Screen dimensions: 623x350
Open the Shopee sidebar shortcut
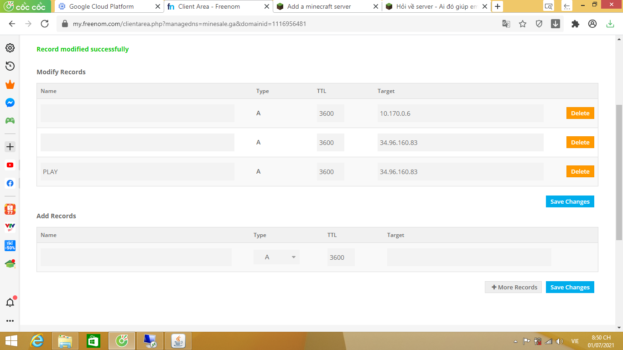[x=10, y=209]
